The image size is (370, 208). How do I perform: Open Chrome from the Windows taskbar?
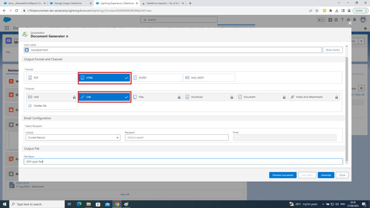pos(117,204)
